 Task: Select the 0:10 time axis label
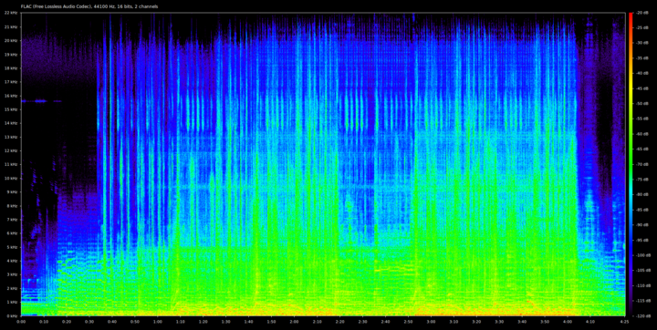point(44,322)
